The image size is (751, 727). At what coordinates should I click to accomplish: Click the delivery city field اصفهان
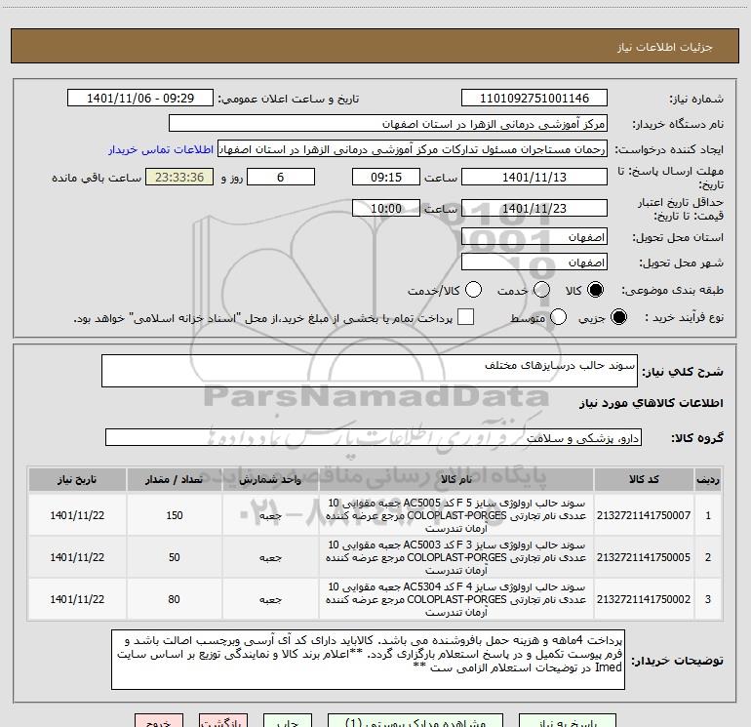click(534, 263)
